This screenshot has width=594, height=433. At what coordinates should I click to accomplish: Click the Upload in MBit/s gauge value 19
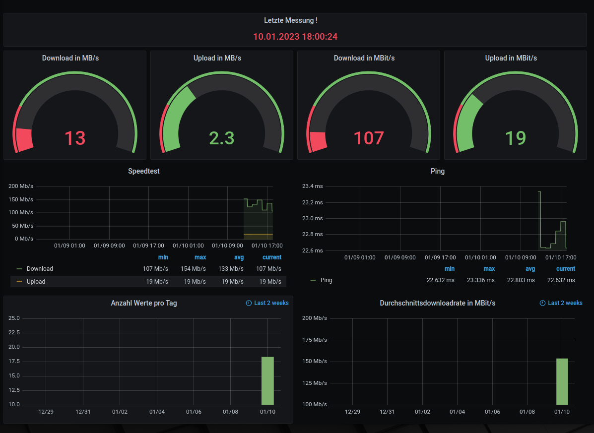pos(516,138)
